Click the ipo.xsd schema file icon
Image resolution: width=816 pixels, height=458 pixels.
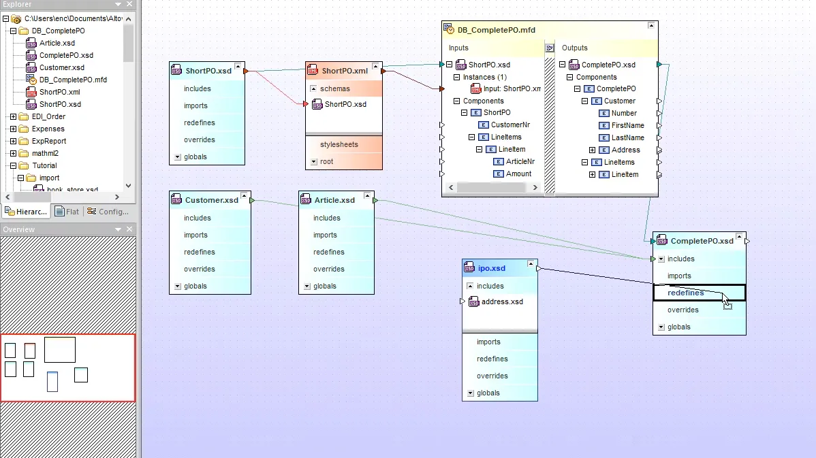(x=469, y=268)
